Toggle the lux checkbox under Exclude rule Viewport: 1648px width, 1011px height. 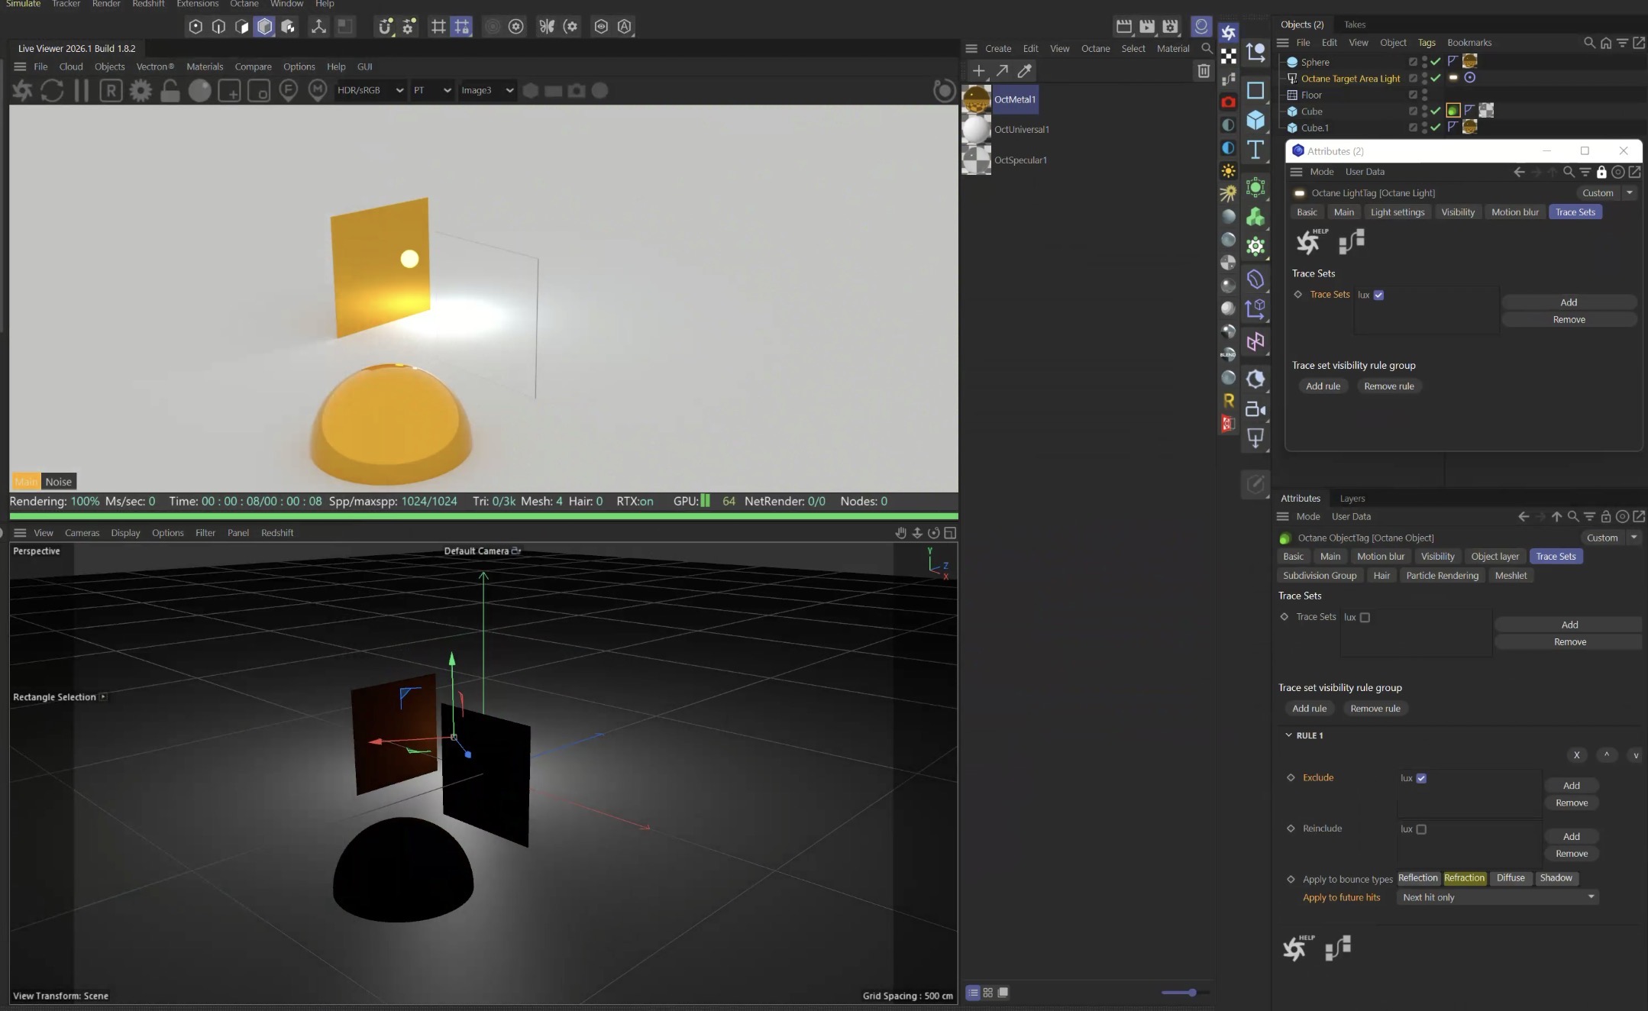tap(1421, 778)
